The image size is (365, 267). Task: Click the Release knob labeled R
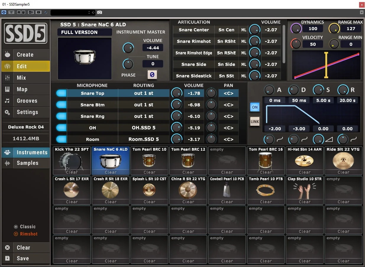pos(343,90)
